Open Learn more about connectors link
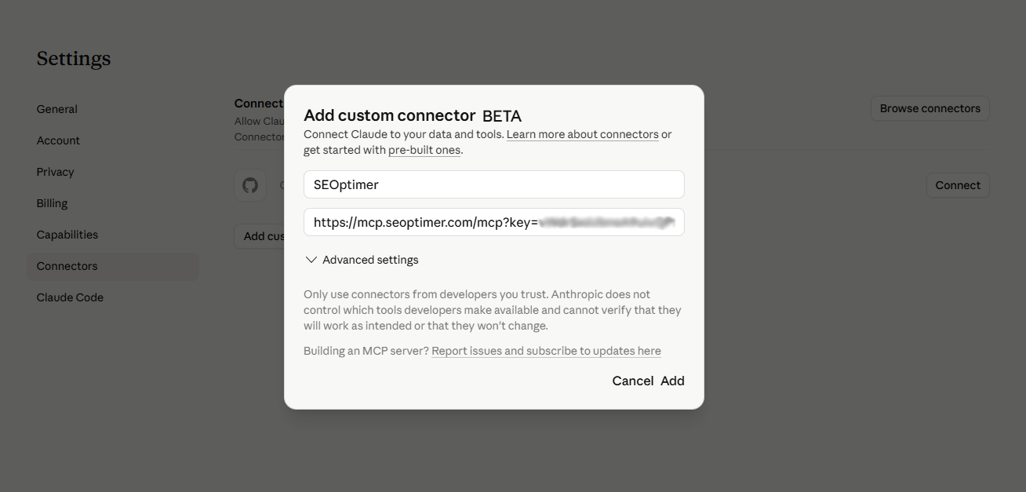Screen dimensions: 1026x492 click(x=583, y=133)
